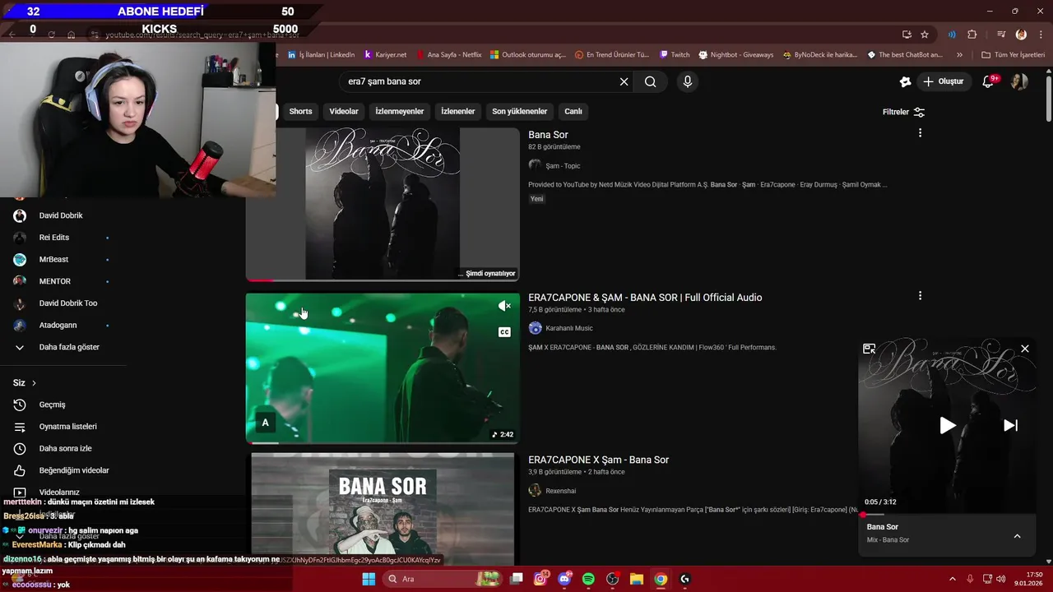Open Tüm Yer İşaretleri folder

(1014, 55)
